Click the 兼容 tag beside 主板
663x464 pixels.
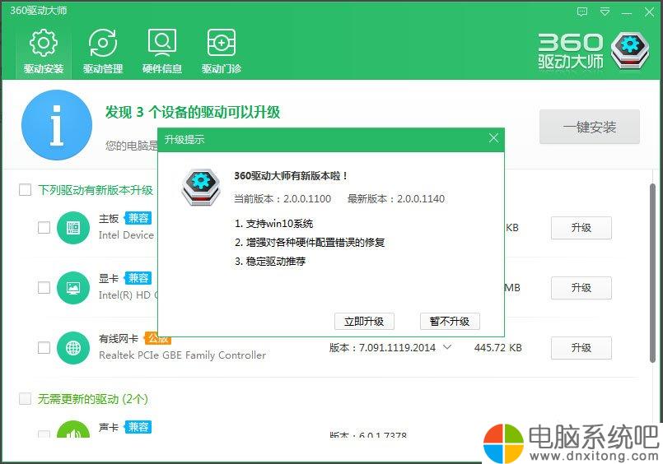tap(138, 218)
